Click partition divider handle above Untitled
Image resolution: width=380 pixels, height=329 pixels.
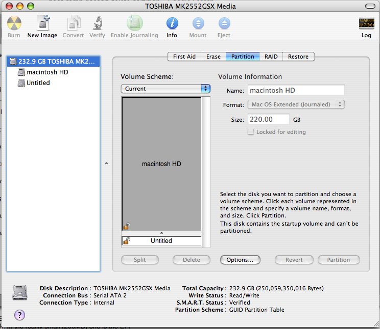[x=161, y=233]
